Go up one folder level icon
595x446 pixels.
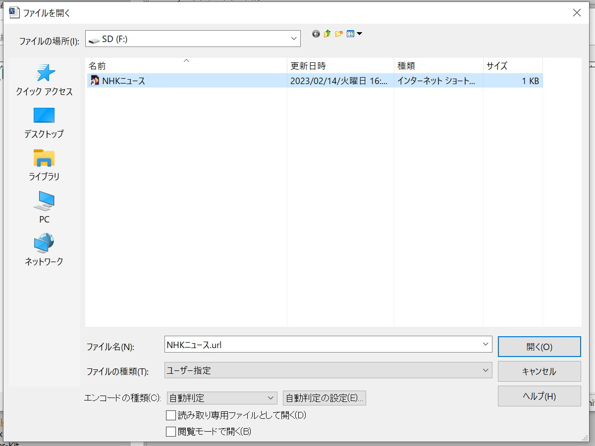327,34
